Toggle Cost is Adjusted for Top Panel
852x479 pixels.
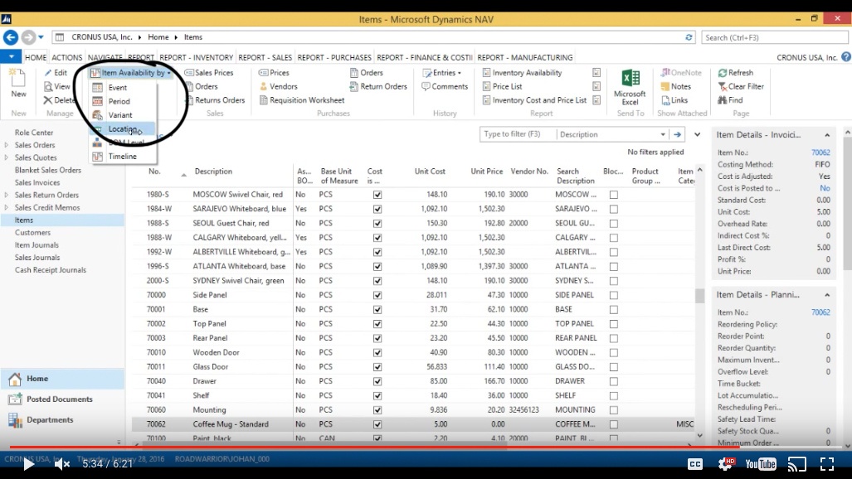(x=377, y=324)
